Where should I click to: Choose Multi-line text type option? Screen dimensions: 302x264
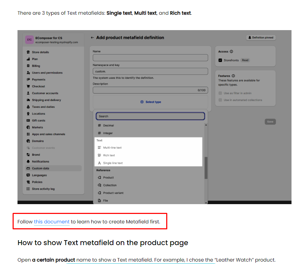112,148
